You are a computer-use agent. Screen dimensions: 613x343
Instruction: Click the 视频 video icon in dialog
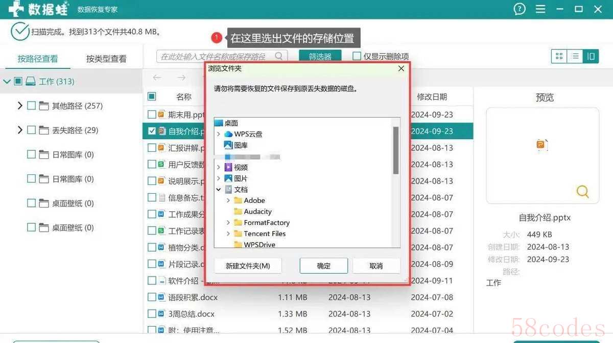[228, 167]
